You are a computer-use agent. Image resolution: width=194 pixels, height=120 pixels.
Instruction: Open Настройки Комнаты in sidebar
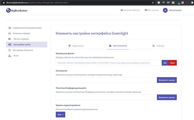click(x=27, y=50)
